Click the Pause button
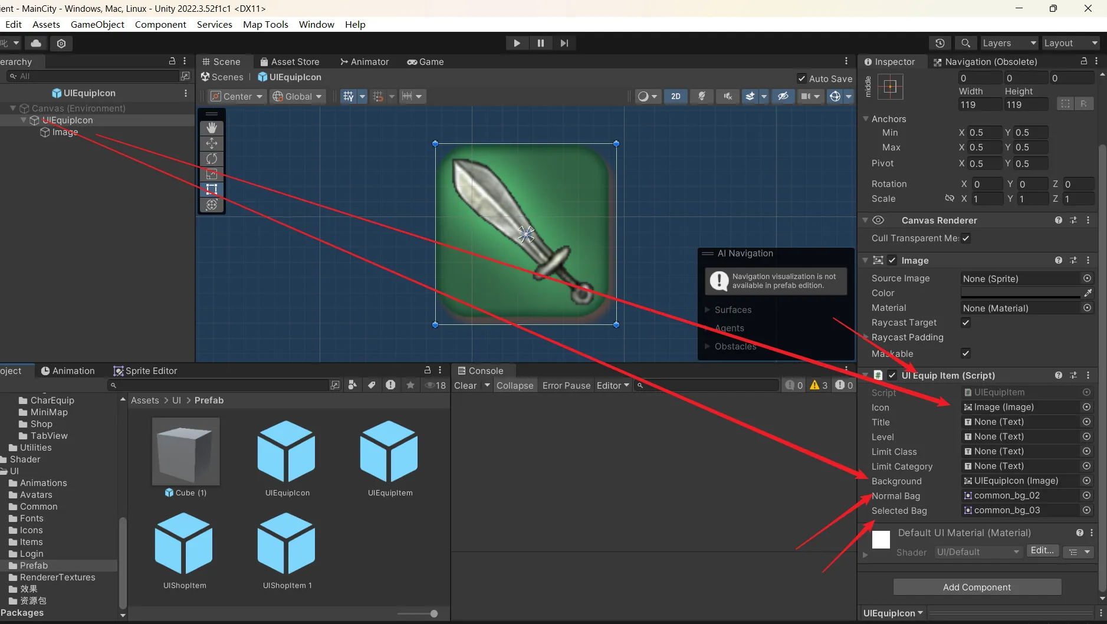 540,43
